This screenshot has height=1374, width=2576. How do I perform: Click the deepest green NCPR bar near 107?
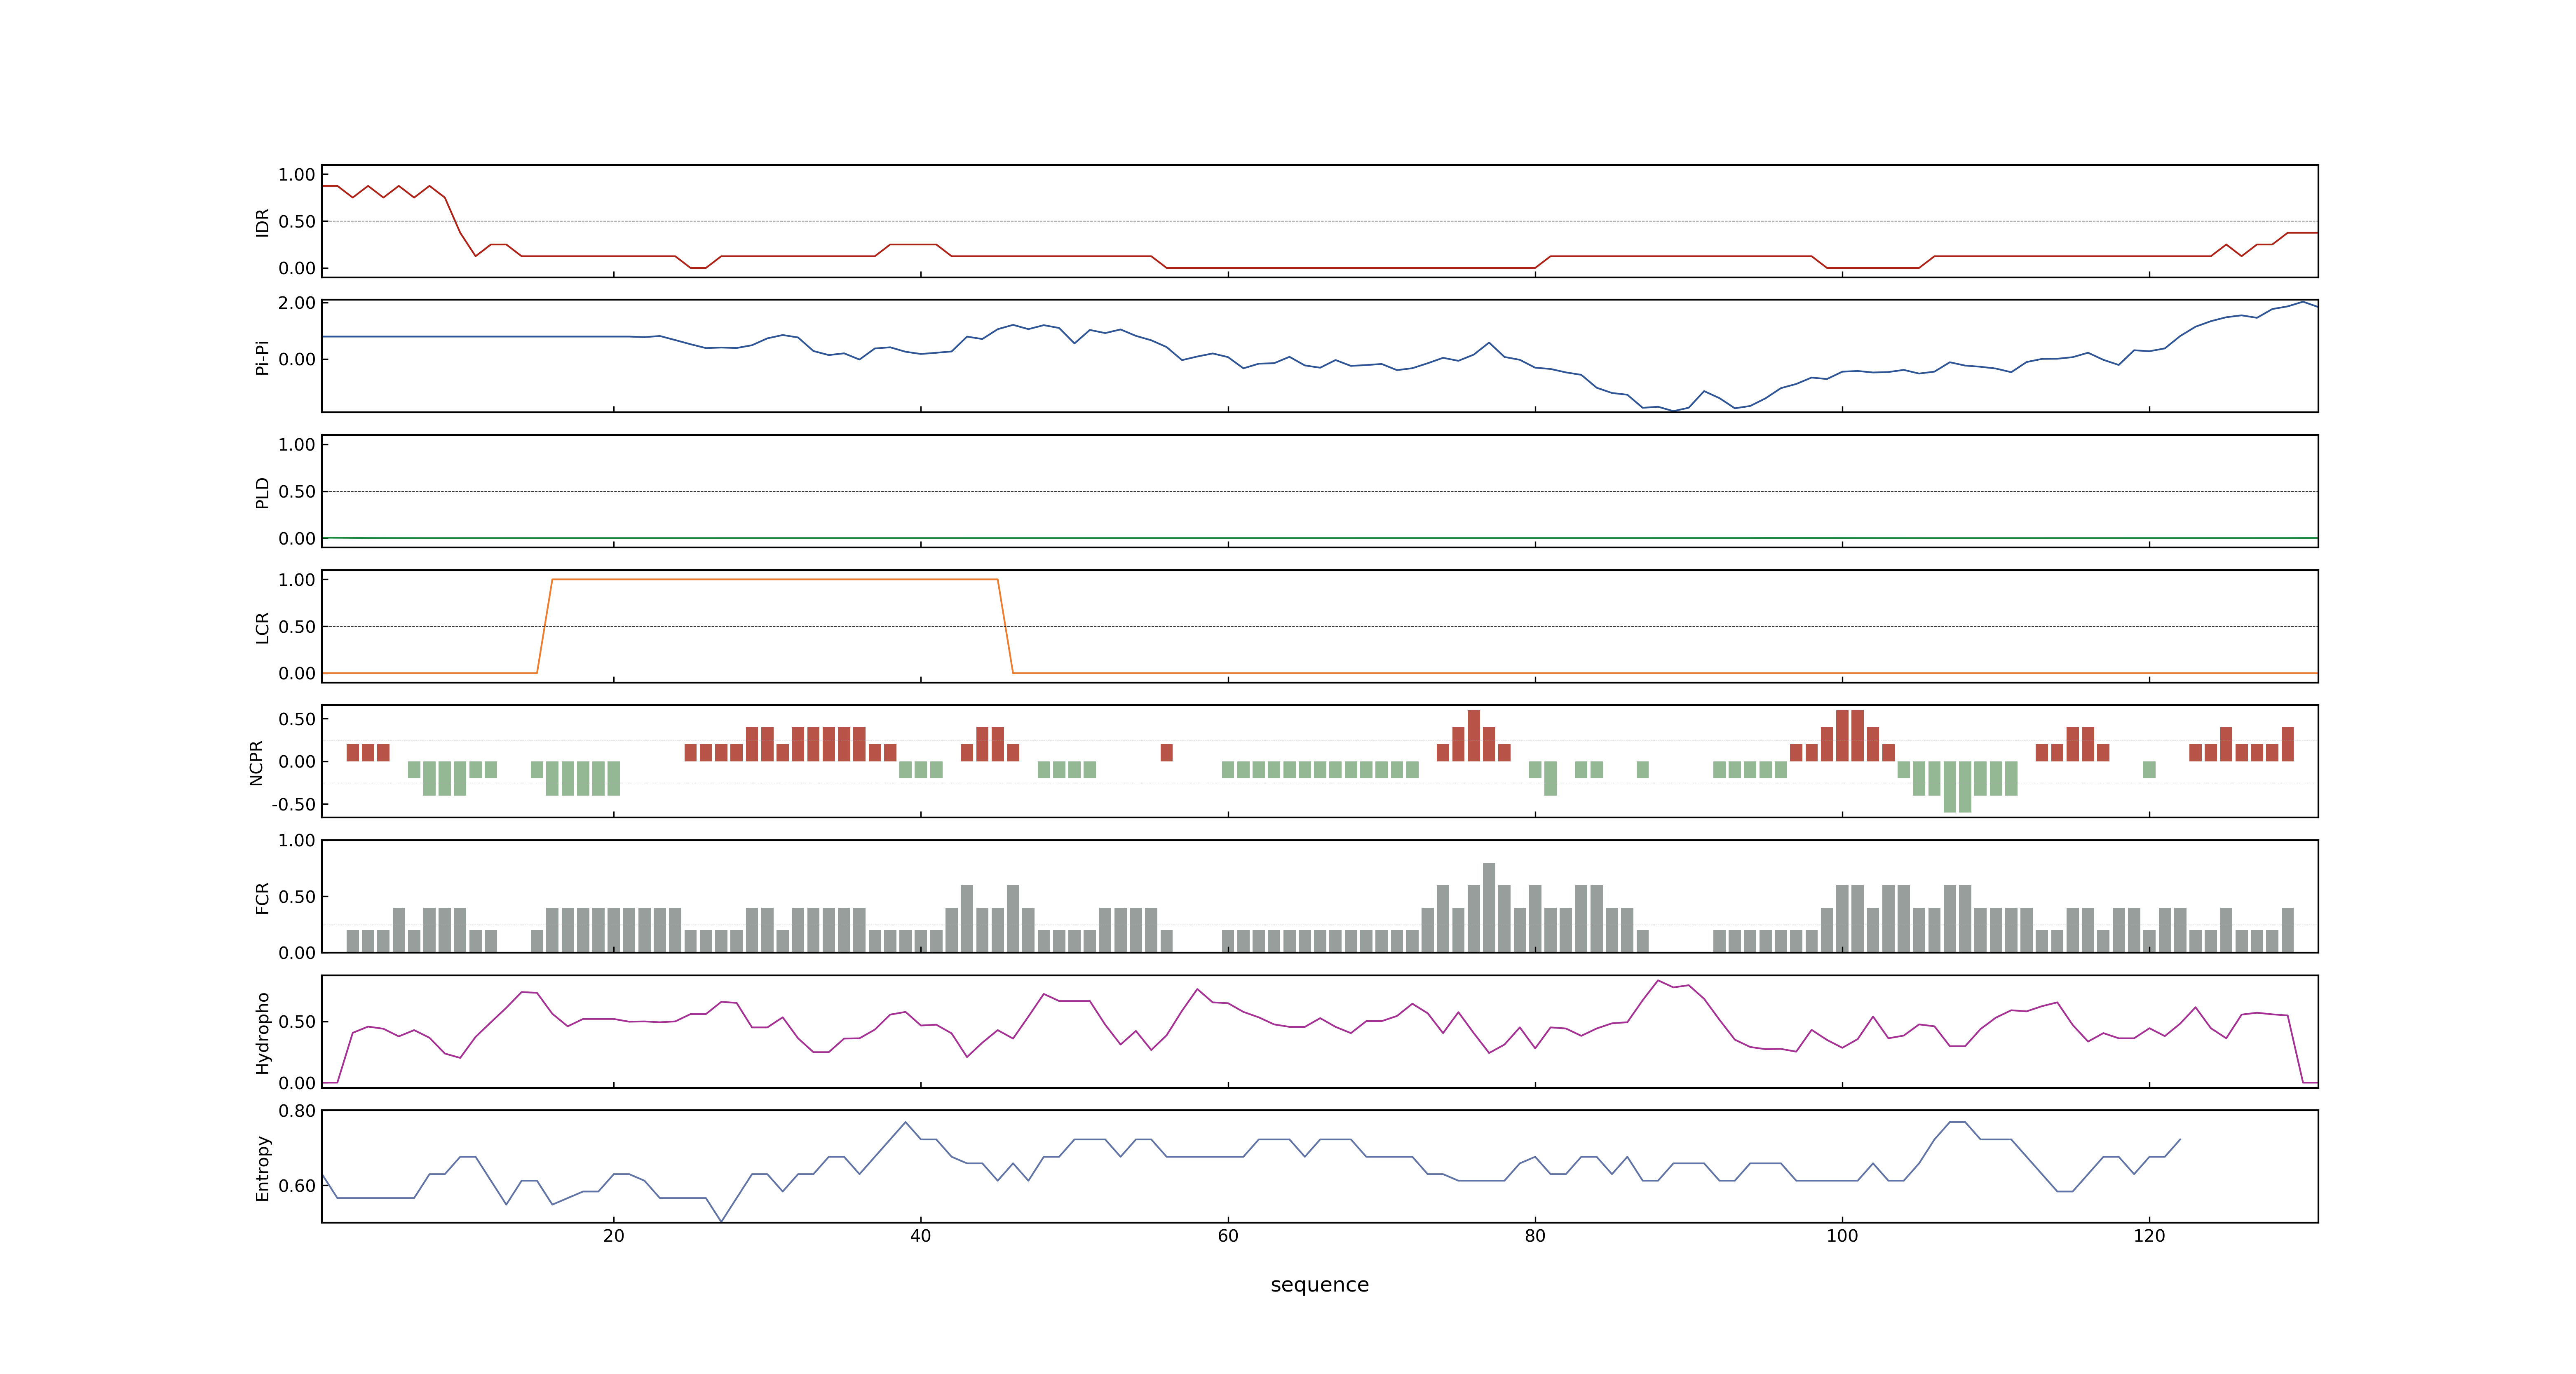pos(1950,787)
